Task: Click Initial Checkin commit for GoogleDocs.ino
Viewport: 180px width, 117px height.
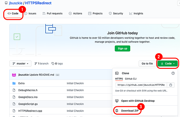Action: (75, 97)
